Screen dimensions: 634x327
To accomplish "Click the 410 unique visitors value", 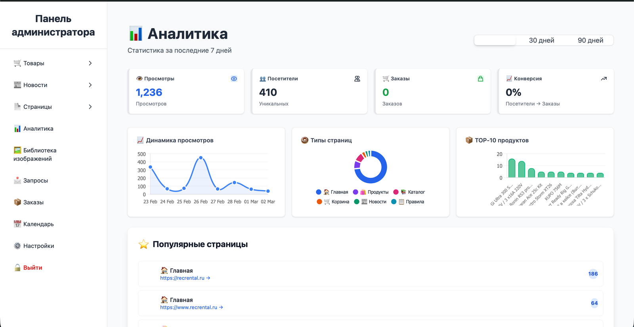I will (x=268, y=92).
